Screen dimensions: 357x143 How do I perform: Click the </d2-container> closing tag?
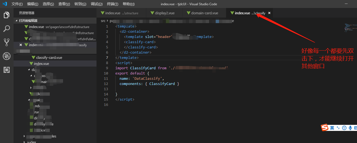135,53
